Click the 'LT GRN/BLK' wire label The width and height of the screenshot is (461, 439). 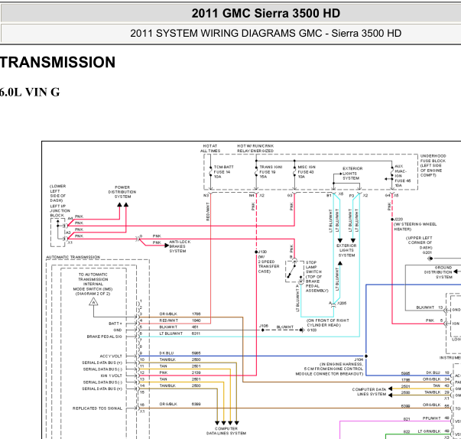point(429,431)
